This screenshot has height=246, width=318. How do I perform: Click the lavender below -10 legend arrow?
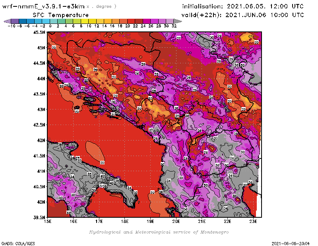click(7, 21)
